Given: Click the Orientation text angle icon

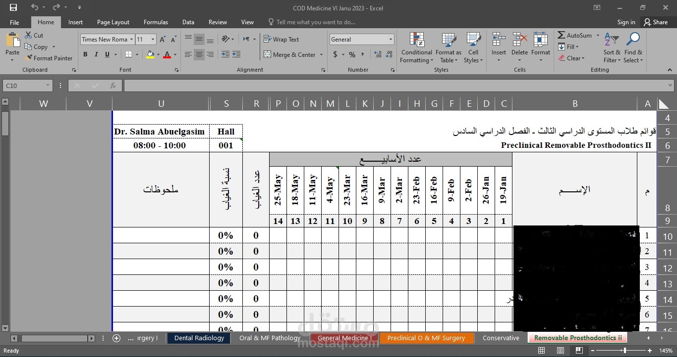Looking at the screenshot, I should [x=226, y=39].
